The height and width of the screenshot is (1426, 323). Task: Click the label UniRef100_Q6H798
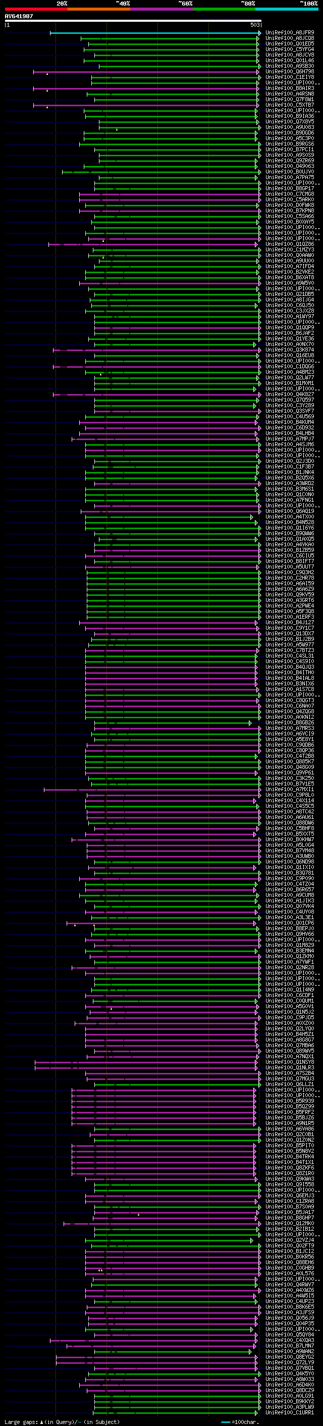tap(290, 71)
